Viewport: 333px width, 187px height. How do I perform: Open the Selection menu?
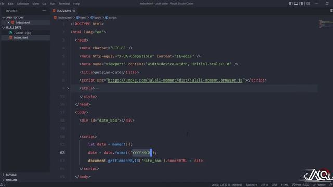coord(23,4)
